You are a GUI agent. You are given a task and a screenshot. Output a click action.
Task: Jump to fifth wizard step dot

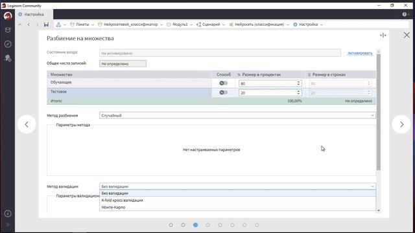point(220,225)
